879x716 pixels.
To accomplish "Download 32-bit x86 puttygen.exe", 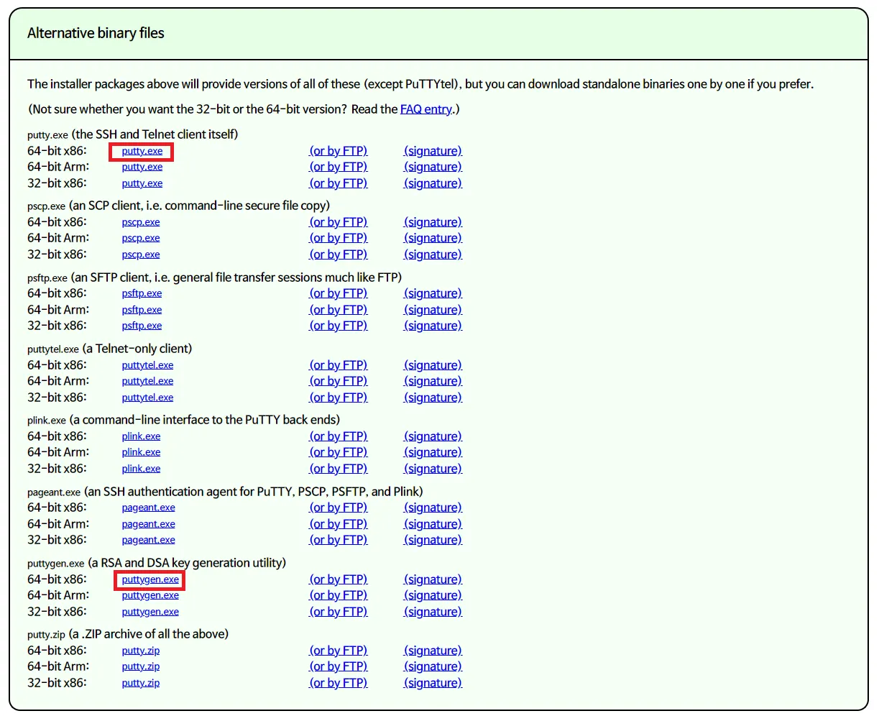I will point(150,612).
